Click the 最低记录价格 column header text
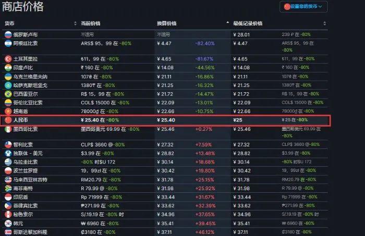Screen dimensions: 365x236 [x=248, y=23]
